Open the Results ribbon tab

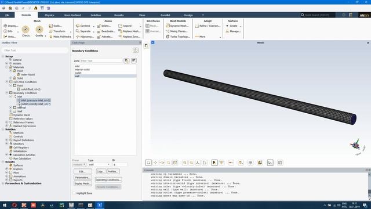pos(119,15)
